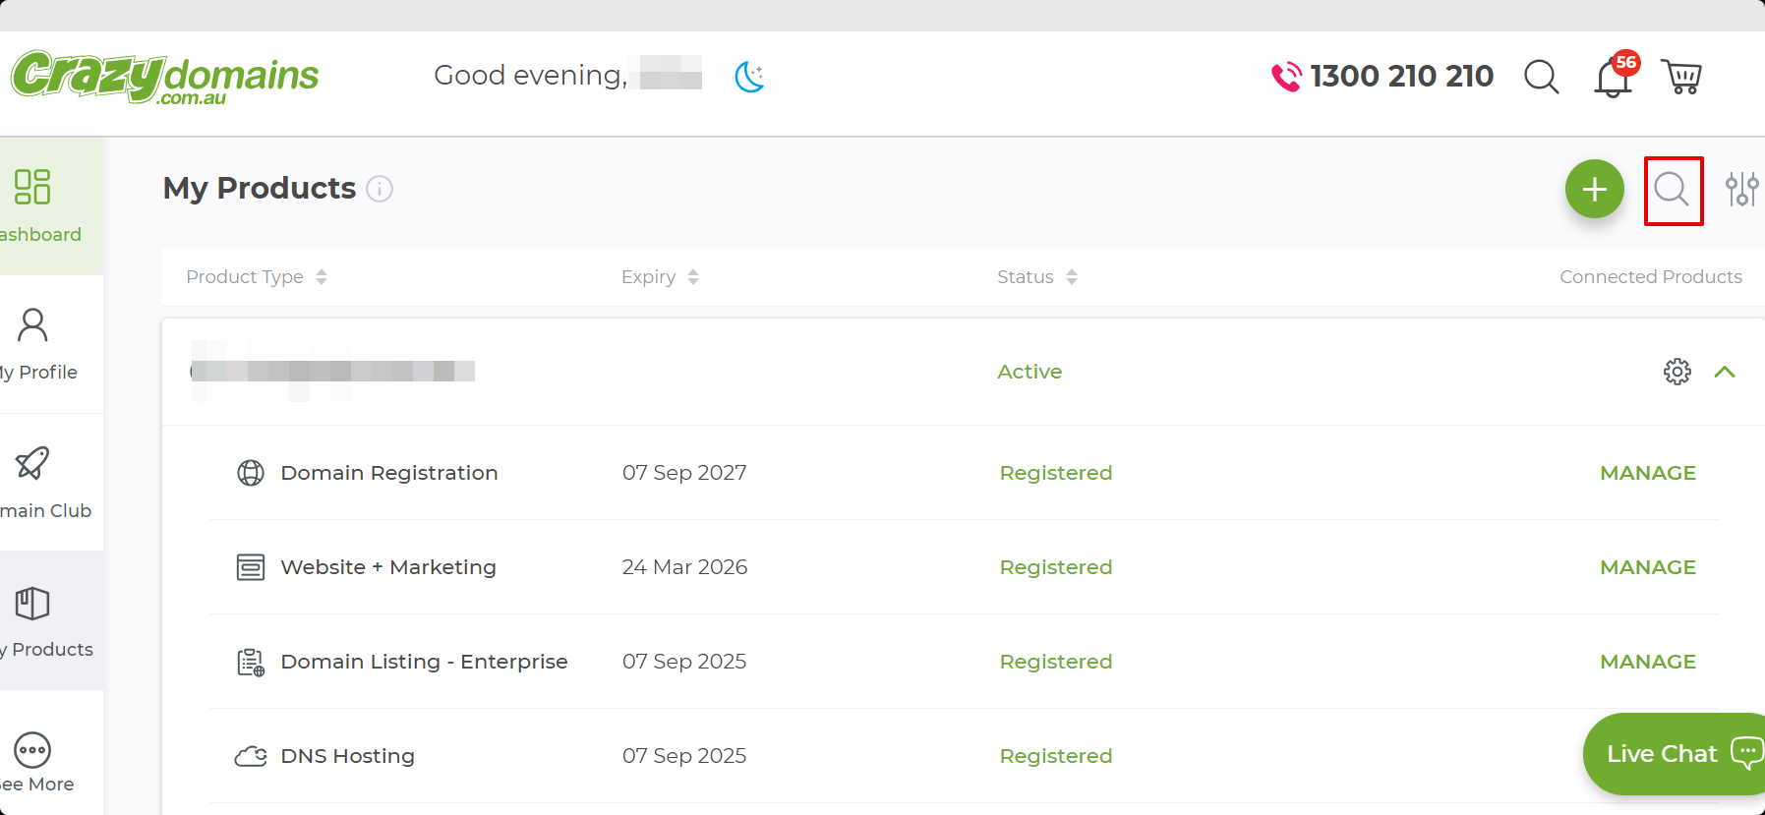The height and width of the screenshot is (815, 1765).
Task: Click the night mode moon icon
Action: pyautogui.click(x=750, y=76)
